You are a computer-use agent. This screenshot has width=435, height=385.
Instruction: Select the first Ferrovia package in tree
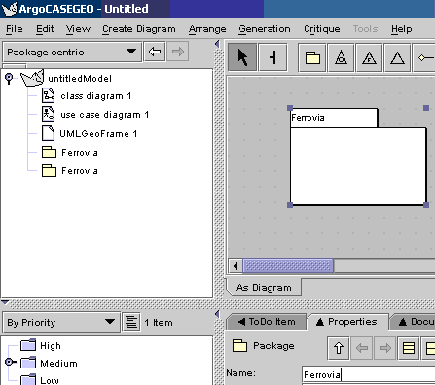pos(80,153)
